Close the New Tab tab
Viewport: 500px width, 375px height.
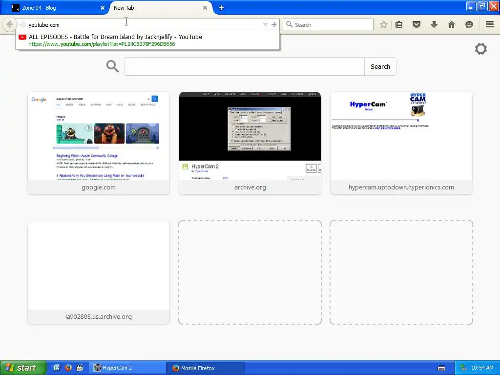(x=205, y=8)
